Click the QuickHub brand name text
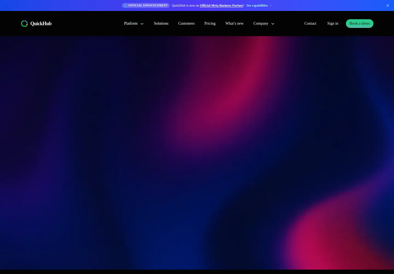The height and width of the screenshot is (274, 394). [41, 24]
